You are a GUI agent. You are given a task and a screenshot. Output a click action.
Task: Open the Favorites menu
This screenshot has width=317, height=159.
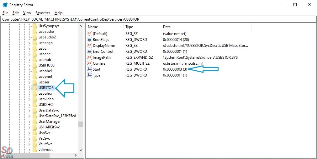tap(43, 13)
